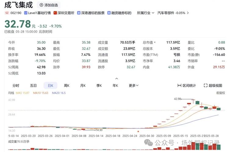The height and width of the screenshot is (152, 227).
Task: Click the arrow after 汽车零部件
Action: point(188,13)
